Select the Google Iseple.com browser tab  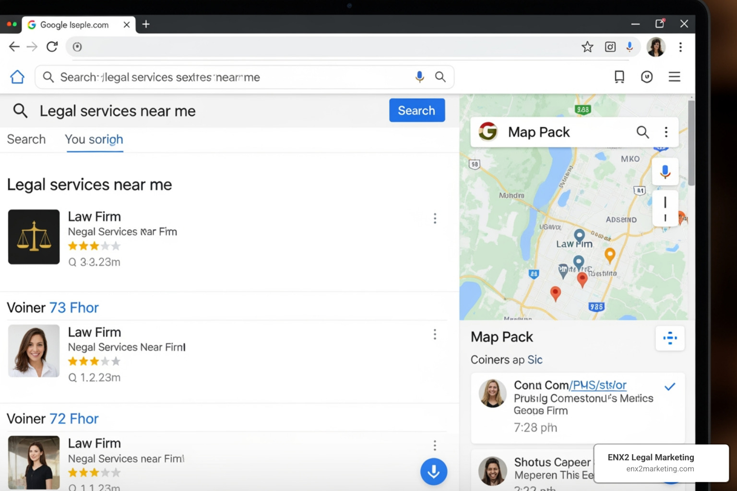(x=74, y=24)
